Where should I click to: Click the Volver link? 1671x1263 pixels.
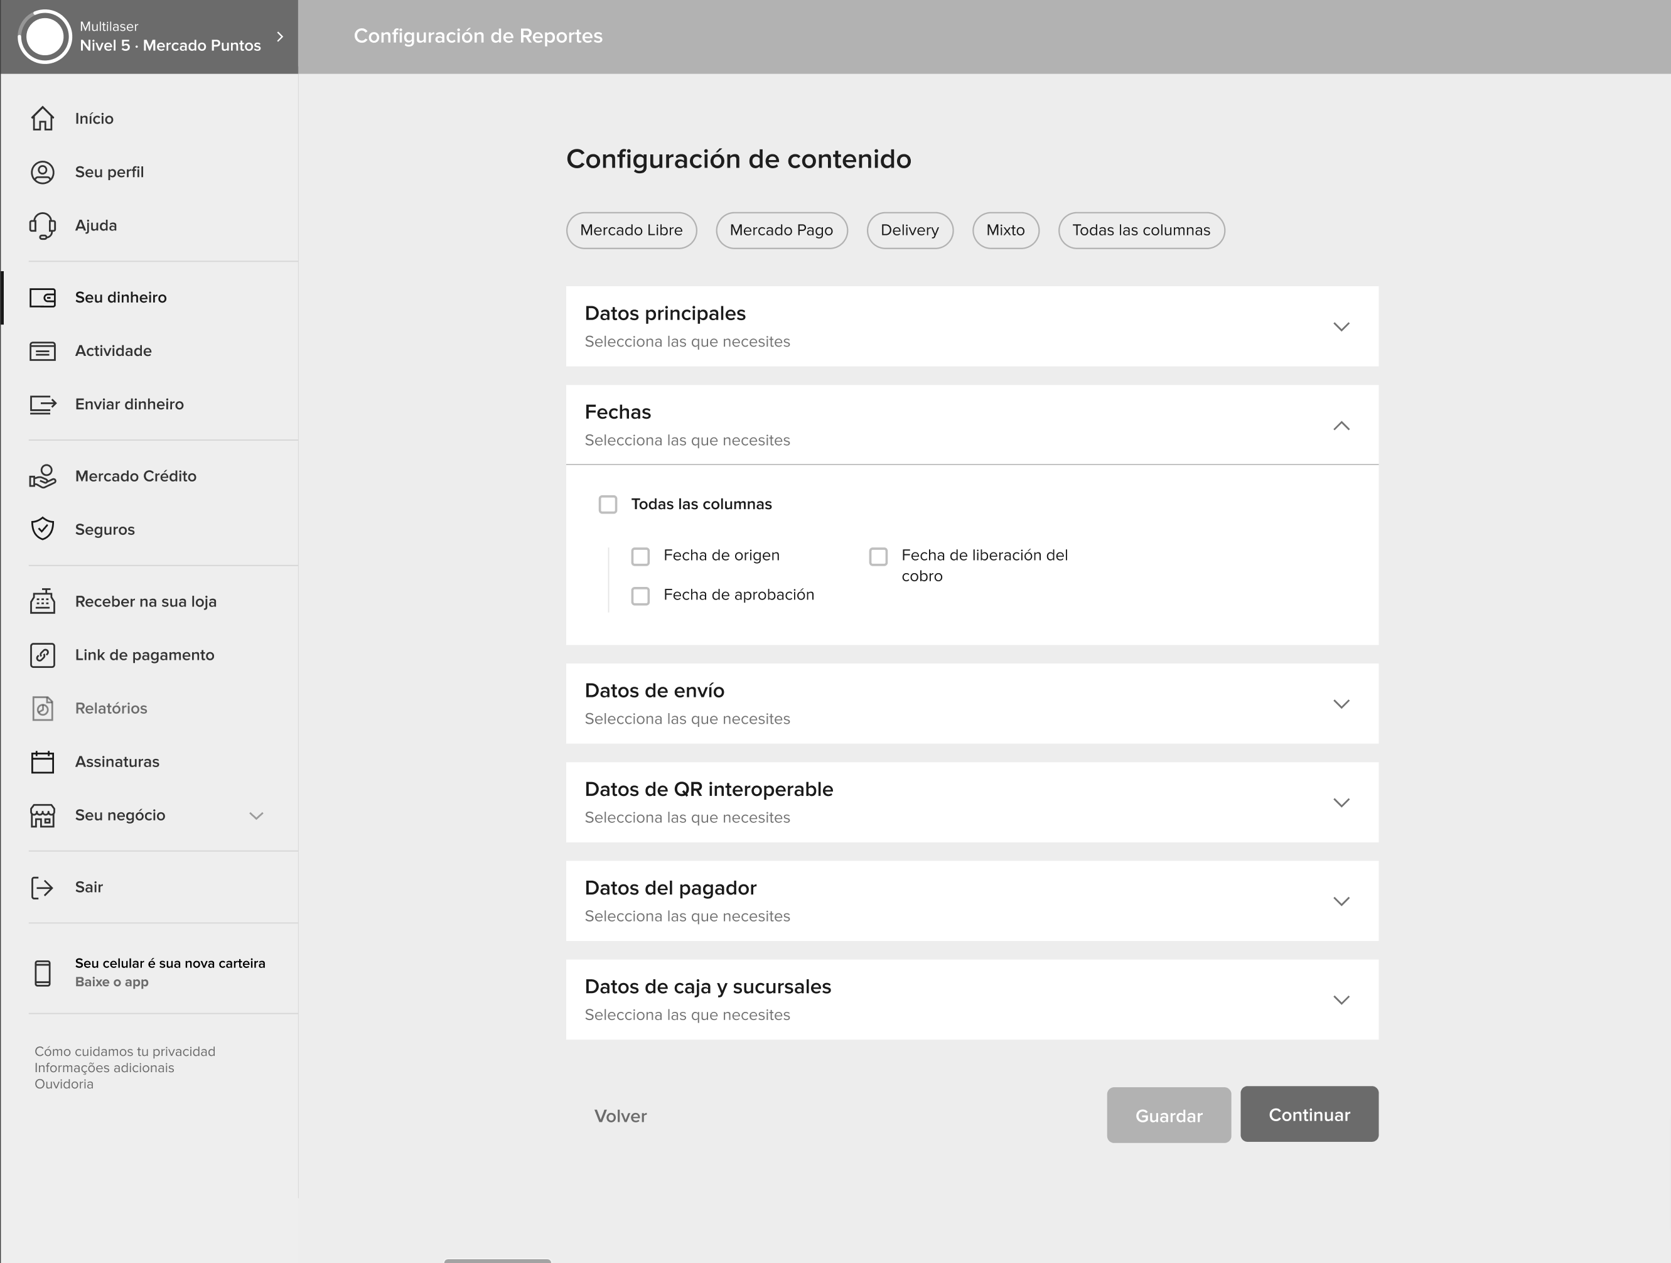pyautogui.click(x=620, y=1115)
